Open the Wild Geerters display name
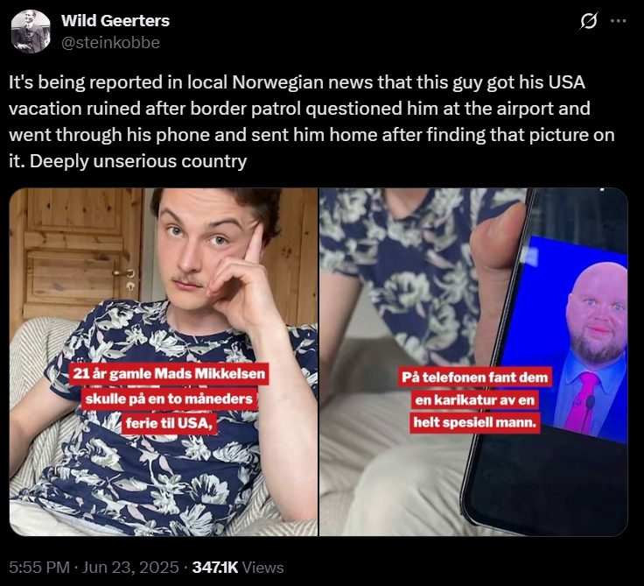 115,20
